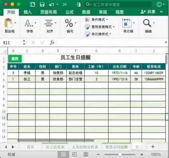Viewport: 169px width, 158px height.
Task: Open the Paste clipboard icon
Action: point(9,23)
